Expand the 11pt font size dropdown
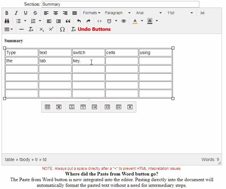Viewport: 226px width, 189px height. pos(180,13)
